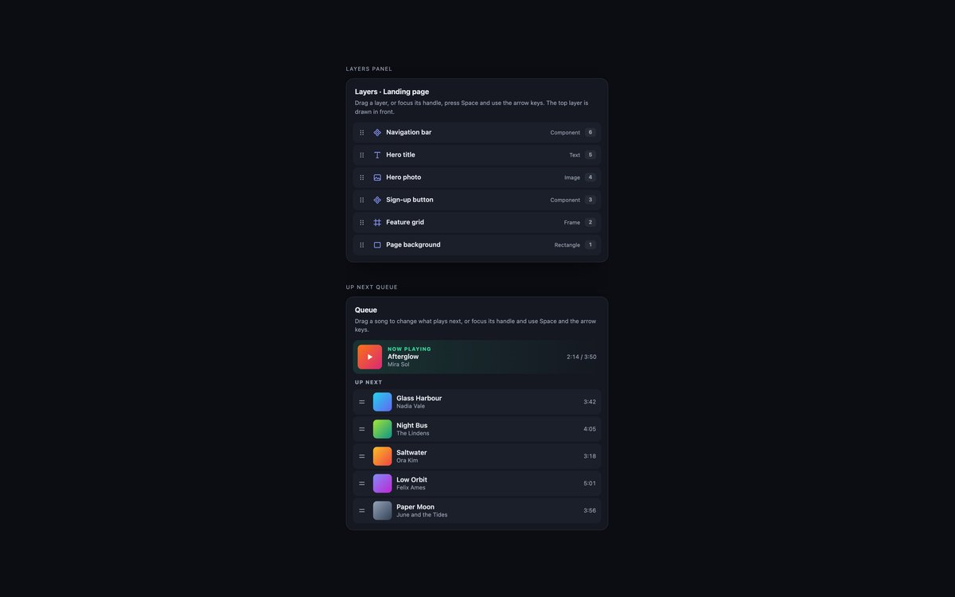Click the 3:56 duration of Paper Moon

point(590,510)
